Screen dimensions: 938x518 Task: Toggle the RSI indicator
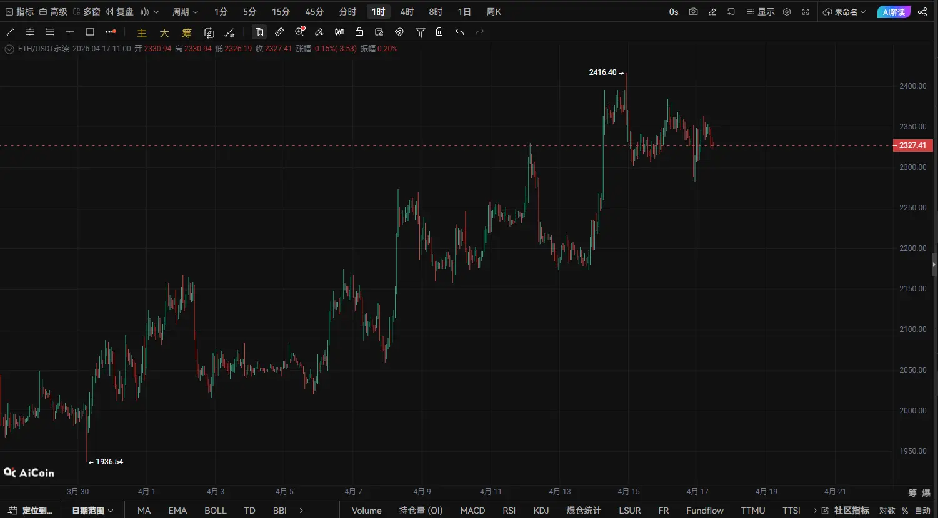coord(509,511)
